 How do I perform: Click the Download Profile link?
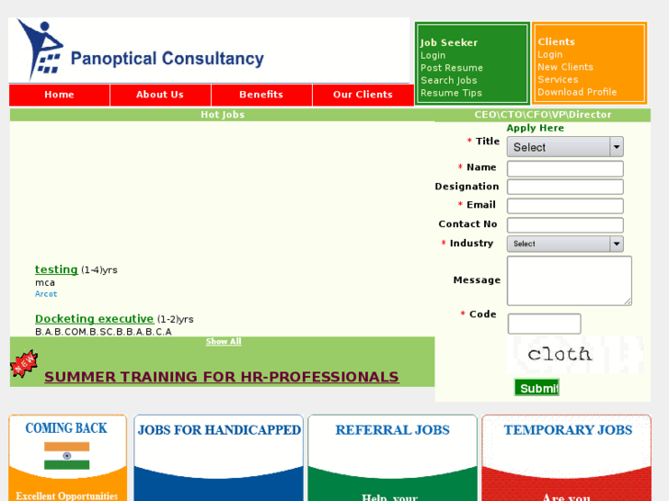[x=577, y=92]
